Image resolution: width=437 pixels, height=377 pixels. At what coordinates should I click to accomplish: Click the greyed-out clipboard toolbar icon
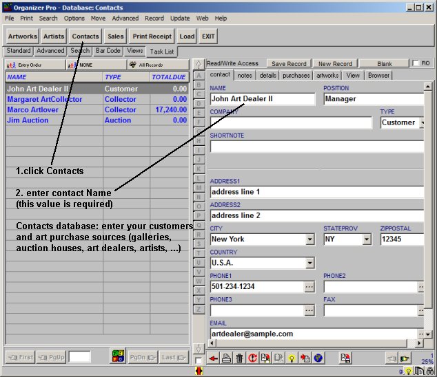(278, 358)
